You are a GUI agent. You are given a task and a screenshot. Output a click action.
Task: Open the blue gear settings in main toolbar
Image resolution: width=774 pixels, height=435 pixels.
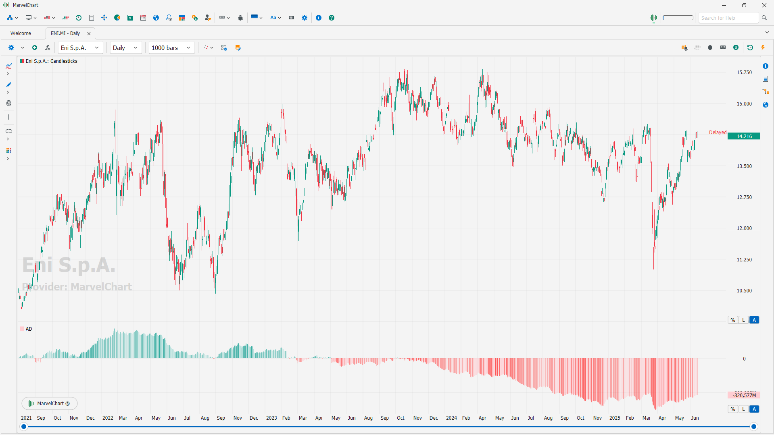[305, 18]
